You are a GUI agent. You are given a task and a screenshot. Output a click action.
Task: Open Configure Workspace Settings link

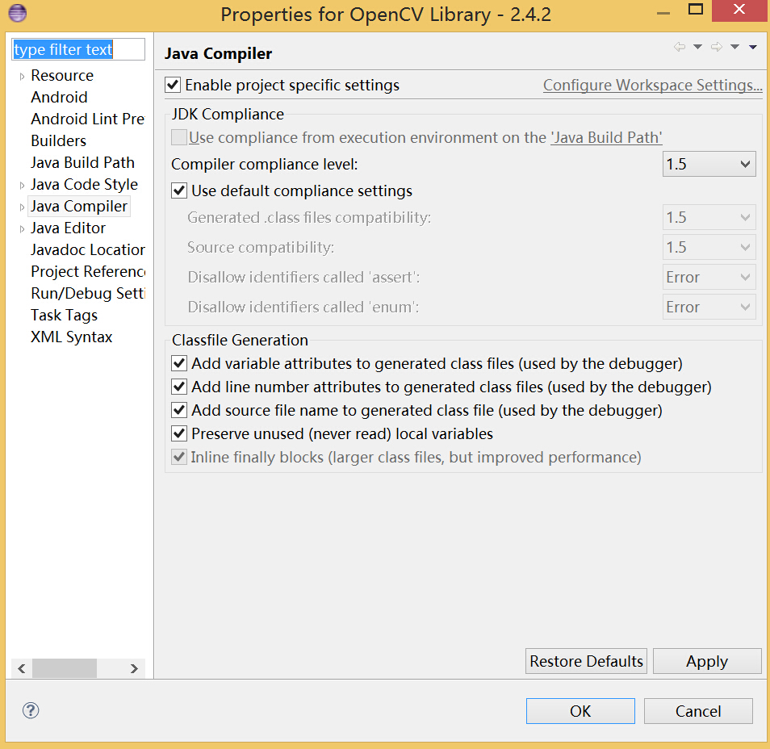pyautogui.click(x=653, y=85)
